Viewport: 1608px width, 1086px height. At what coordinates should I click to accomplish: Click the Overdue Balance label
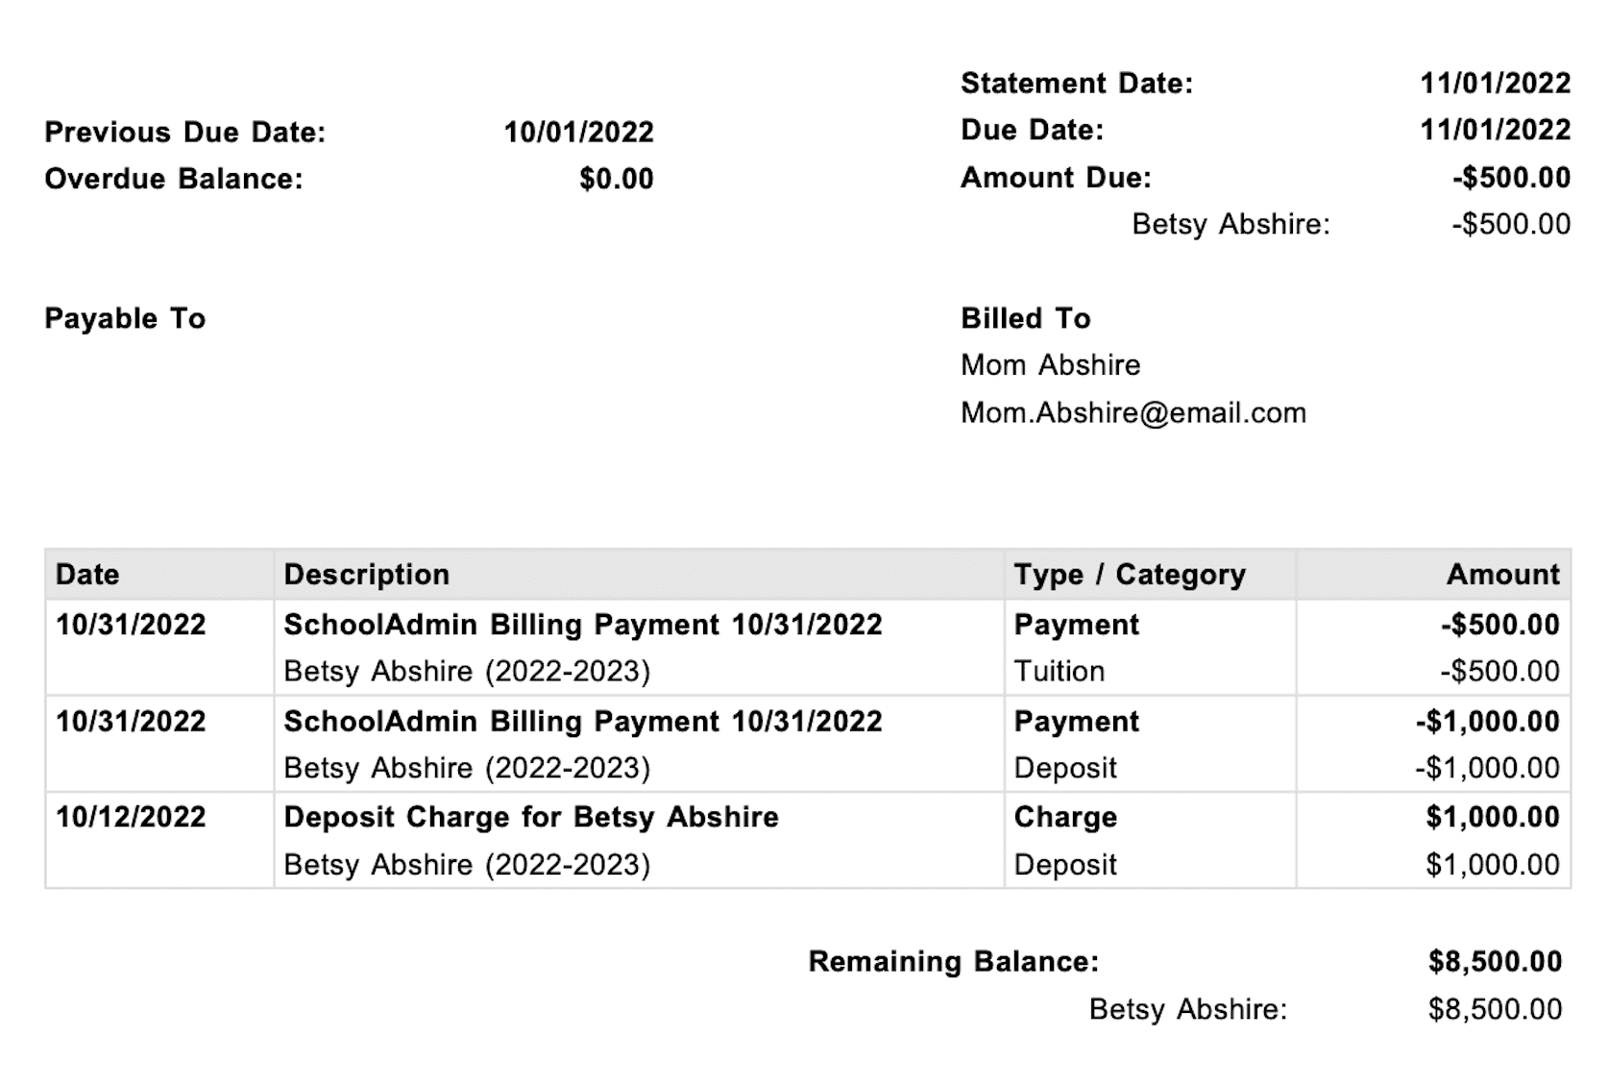point(174,180)
